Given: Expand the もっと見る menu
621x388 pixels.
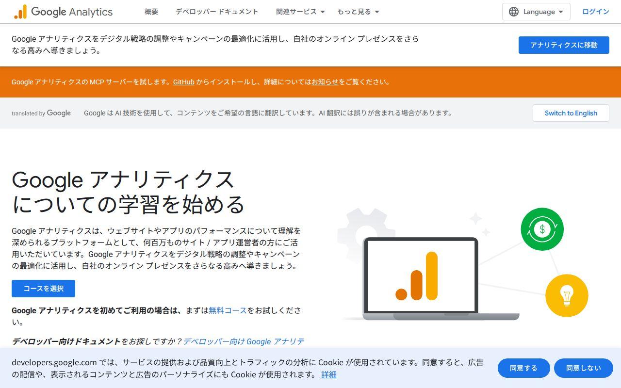Looking at the screenshot, I should [358, 12].
